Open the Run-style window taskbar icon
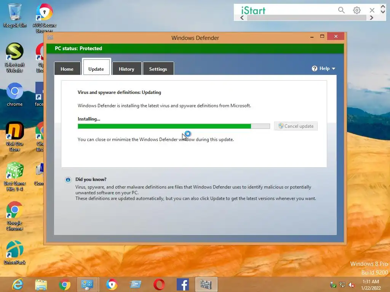 point(136,284)
